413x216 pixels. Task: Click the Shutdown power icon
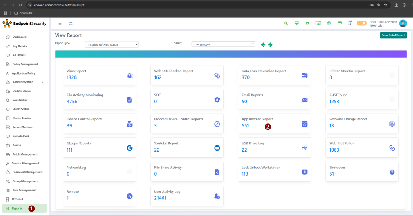pos(392,172)
